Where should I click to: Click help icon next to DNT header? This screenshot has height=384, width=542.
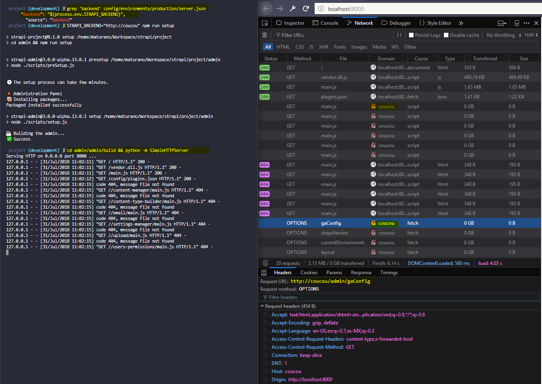click(x=265, y=363)
